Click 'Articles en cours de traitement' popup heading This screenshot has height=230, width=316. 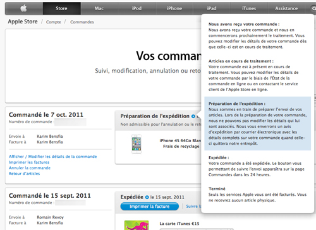click(241, 61)
